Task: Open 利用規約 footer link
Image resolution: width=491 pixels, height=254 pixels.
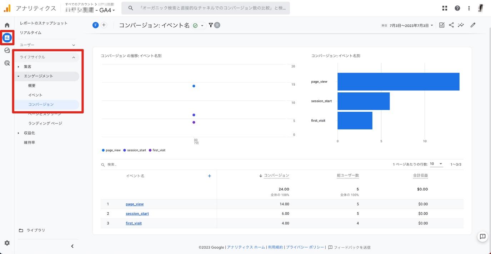Action: click(x=275, y=247)
